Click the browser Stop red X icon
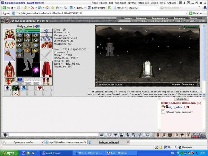This screenshot has width=208, height=156. point(33,8)
